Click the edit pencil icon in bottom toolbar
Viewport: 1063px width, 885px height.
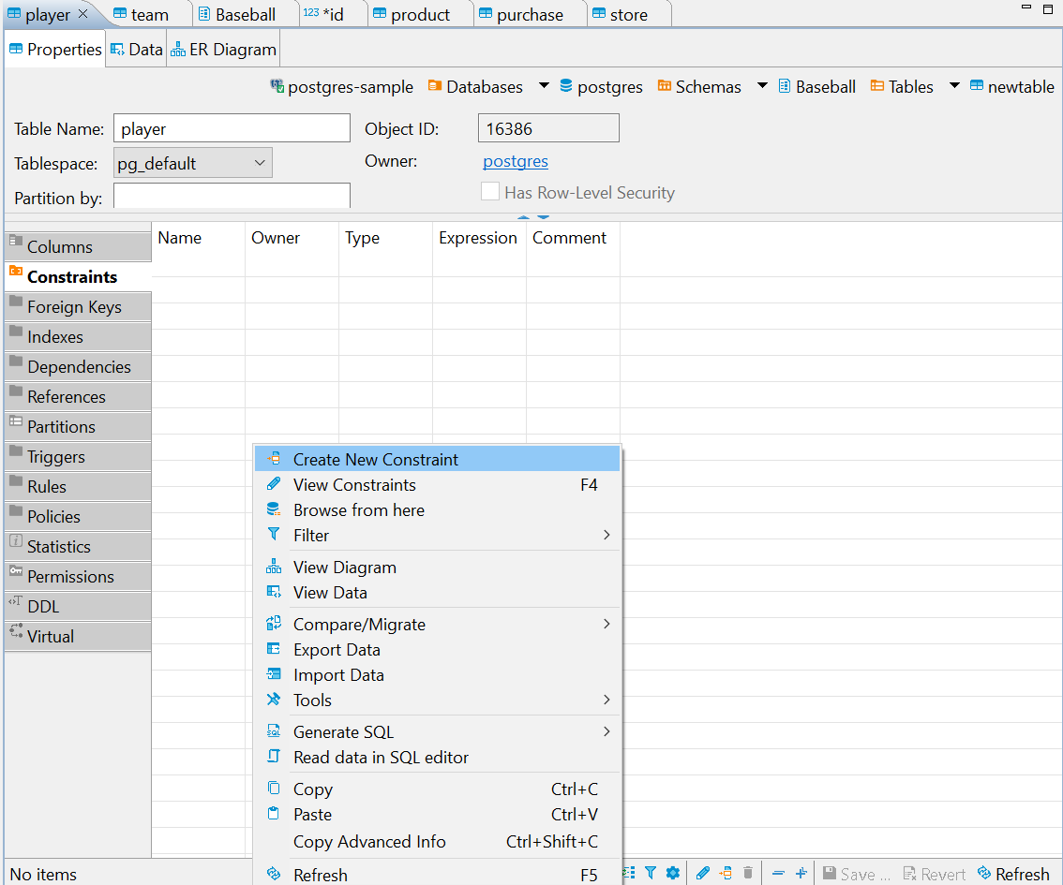click(x=703, y=873)
